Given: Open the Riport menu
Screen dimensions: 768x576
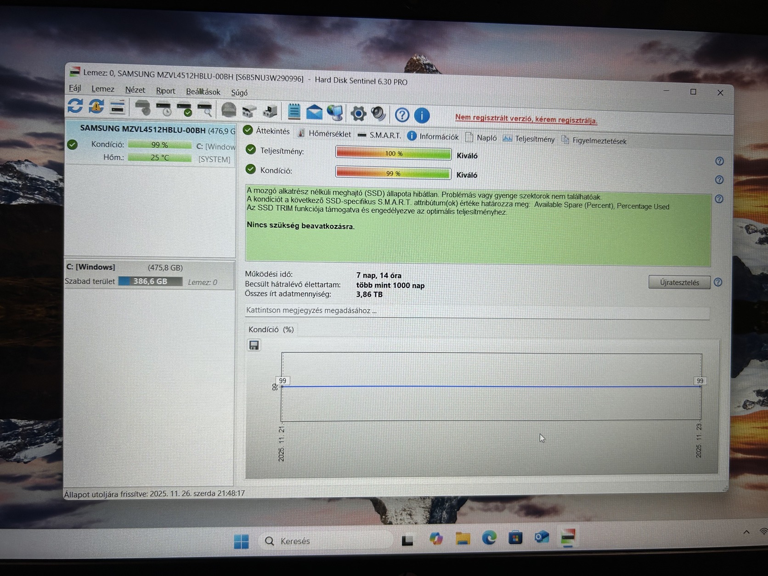Looking at the screenshot, I should coord(166,91).
